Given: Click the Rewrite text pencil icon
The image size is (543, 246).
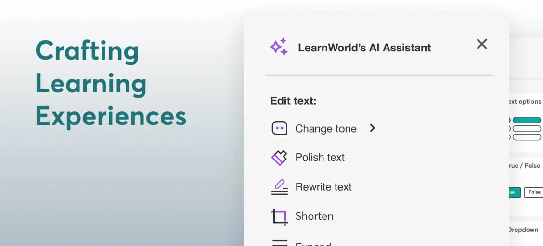Looking at the screenshot, I should click(279, 187).
